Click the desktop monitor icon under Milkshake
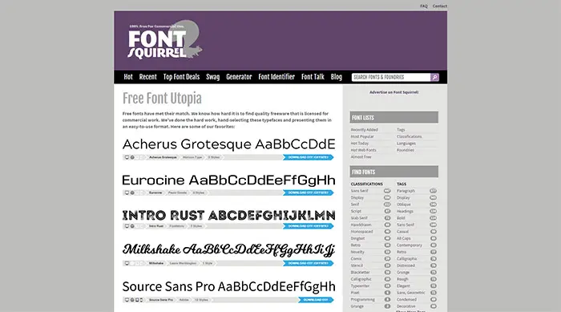 point(127,263)
